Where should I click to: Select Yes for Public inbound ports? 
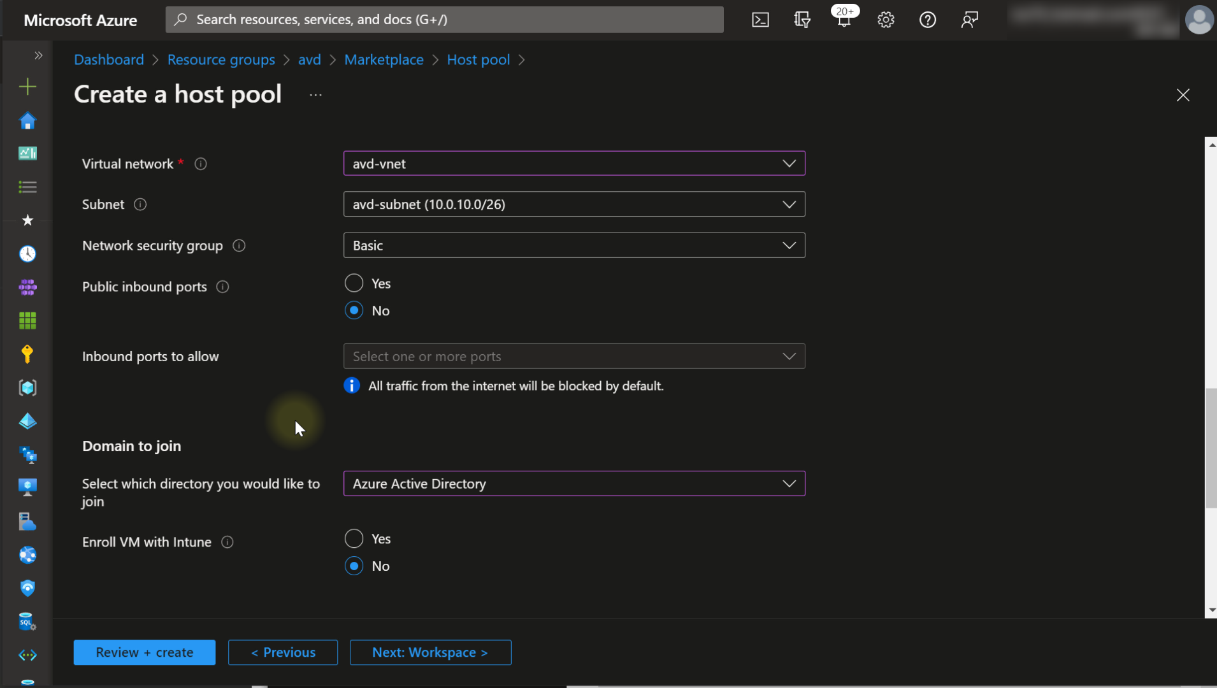coord(354,283)
